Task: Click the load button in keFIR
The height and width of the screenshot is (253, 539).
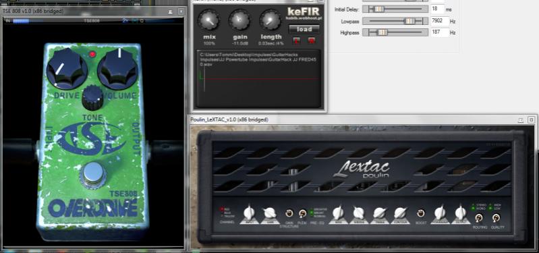Action: pyautogui.click(x=304, y=29)
